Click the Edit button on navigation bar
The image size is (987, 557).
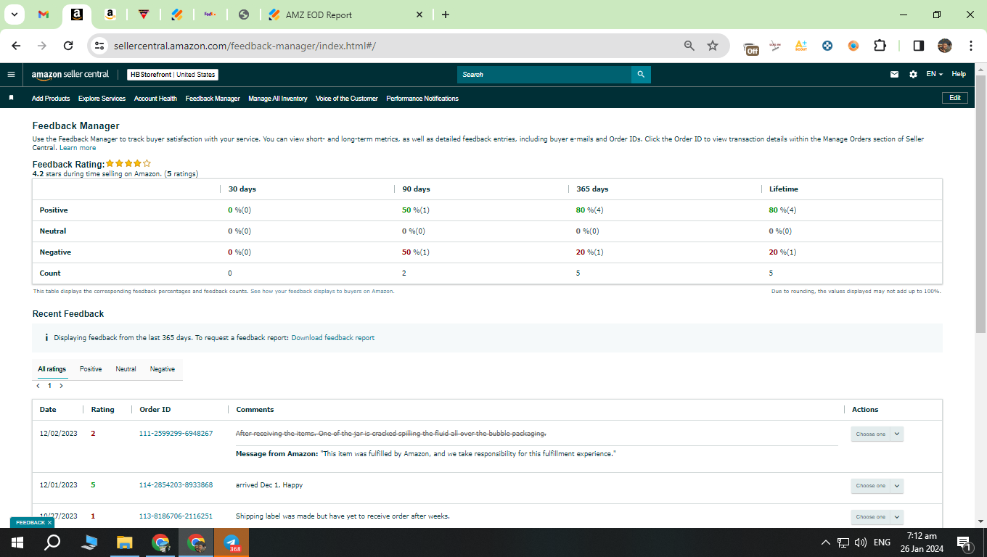[954, 98]
